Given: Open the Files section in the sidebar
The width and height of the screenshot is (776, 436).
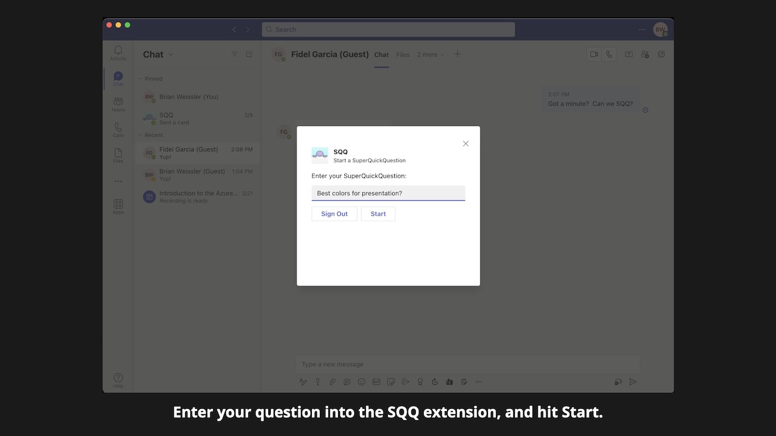Looking at the screenshot, I should tap(118, 156).
